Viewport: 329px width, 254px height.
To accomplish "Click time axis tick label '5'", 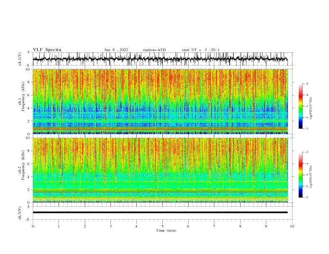I will [162, 226].
